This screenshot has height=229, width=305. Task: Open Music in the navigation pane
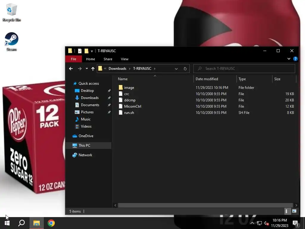click(85, 119)
